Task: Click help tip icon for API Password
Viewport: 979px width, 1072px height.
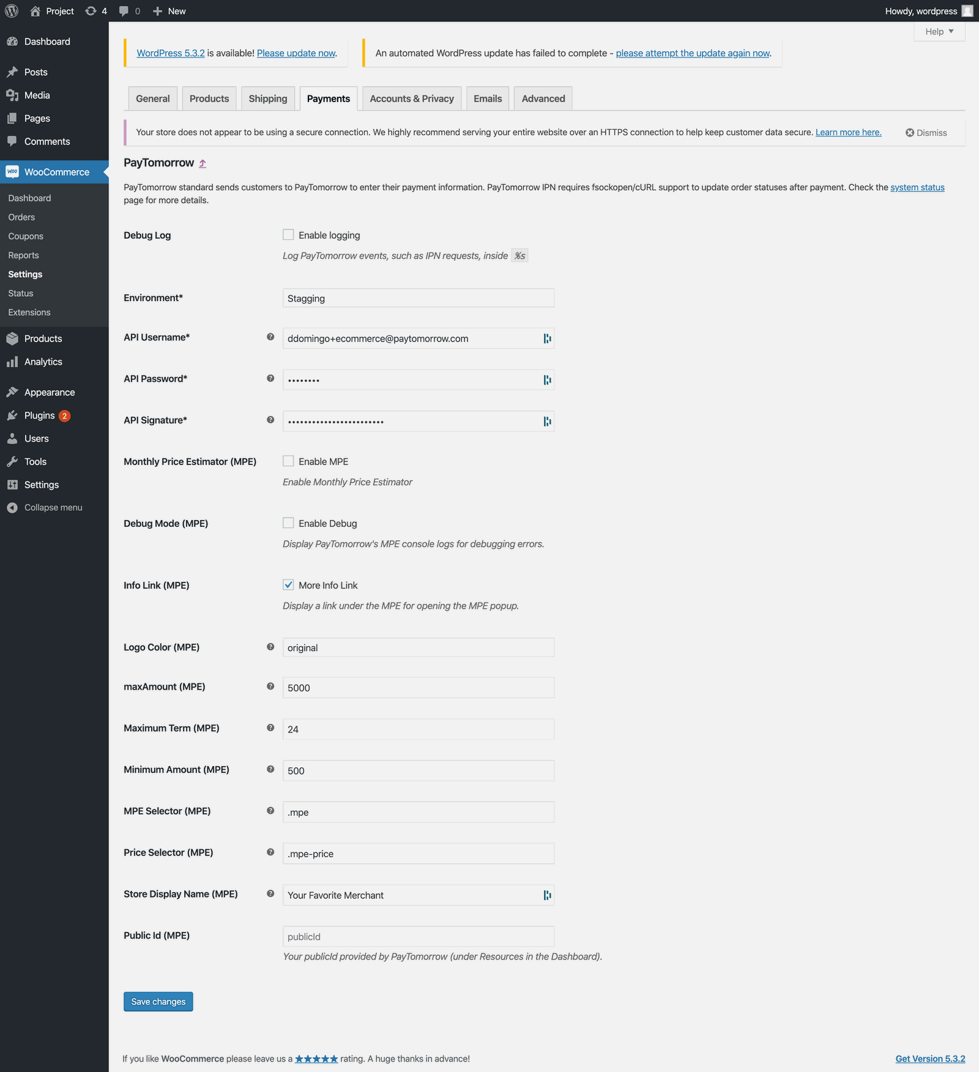Action: 270,379
